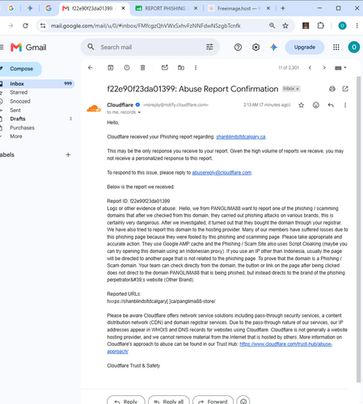Remove the Inbox label from email

[298, 89]
